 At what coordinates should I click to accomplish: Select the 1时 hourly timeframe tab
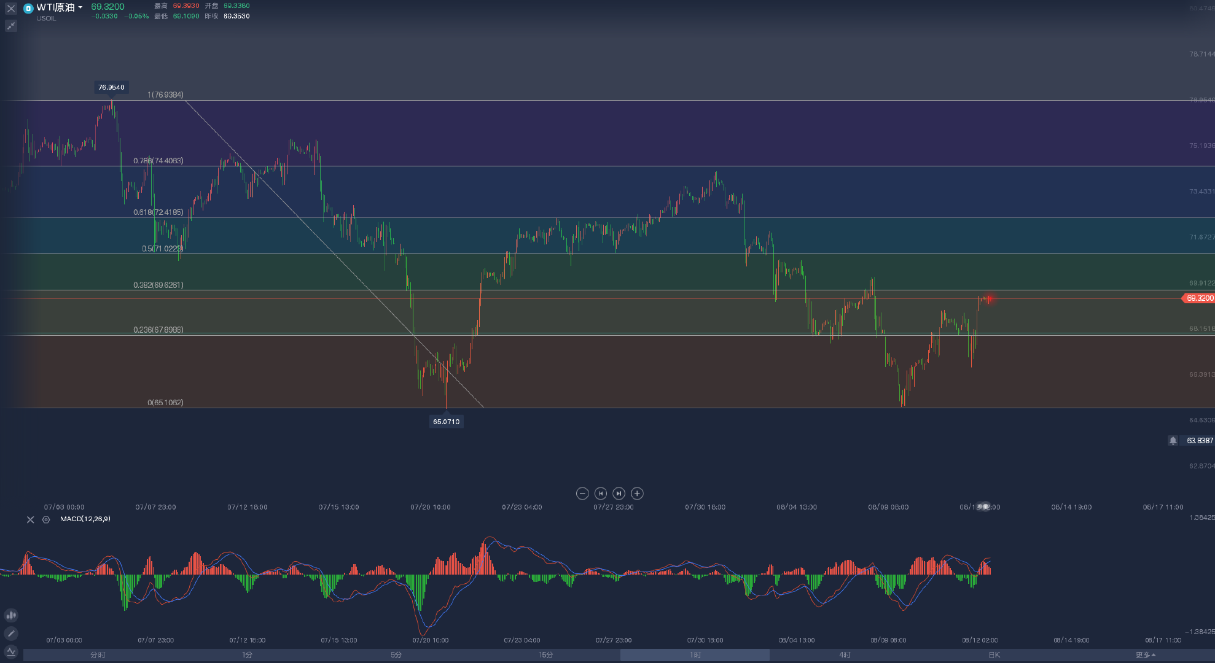(x=695, y=655)
